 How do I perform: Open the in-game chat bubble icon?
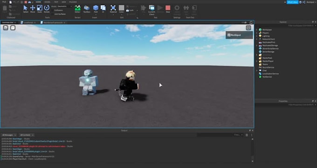coord(13,27)
